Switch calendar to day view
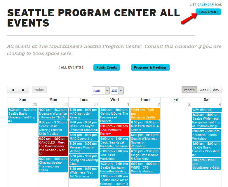The image size is (228, 187). pyautogui.click(x=216, y=90)
